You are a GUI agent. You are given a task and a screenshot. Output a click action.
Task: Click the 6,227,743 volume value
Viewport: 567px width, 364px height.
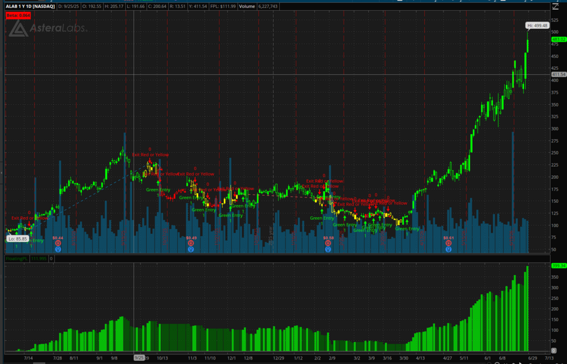tap(268, 7)
